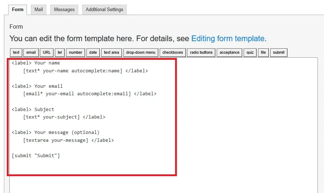Add a radio buttons tag
The image size is (324, 193).
coord(201,53)
